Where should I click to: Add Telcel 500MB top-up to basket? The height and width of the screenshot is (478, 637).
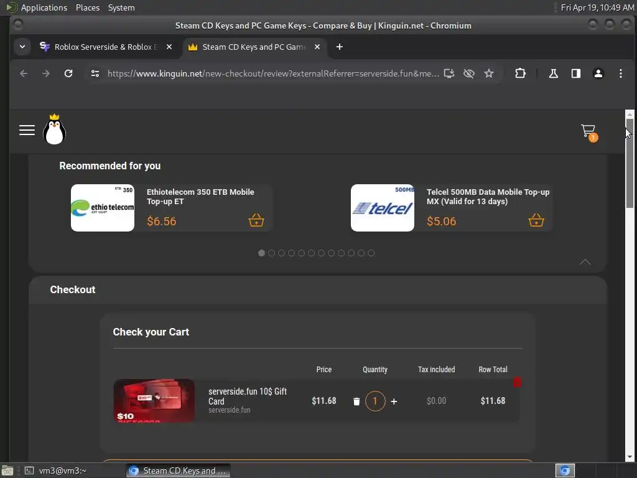coord(536,220)
